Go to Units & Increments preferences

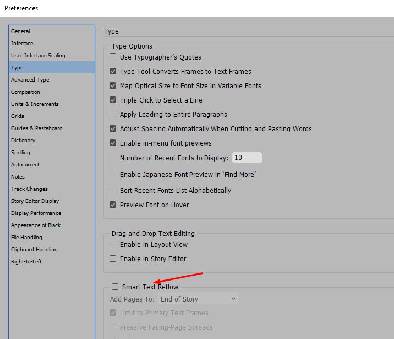pyautogui.click(x=35, y=104)
